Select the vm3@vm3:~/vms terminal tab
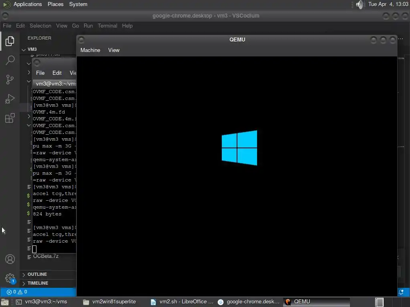410x307 pixels. click(x=54, y=84)
